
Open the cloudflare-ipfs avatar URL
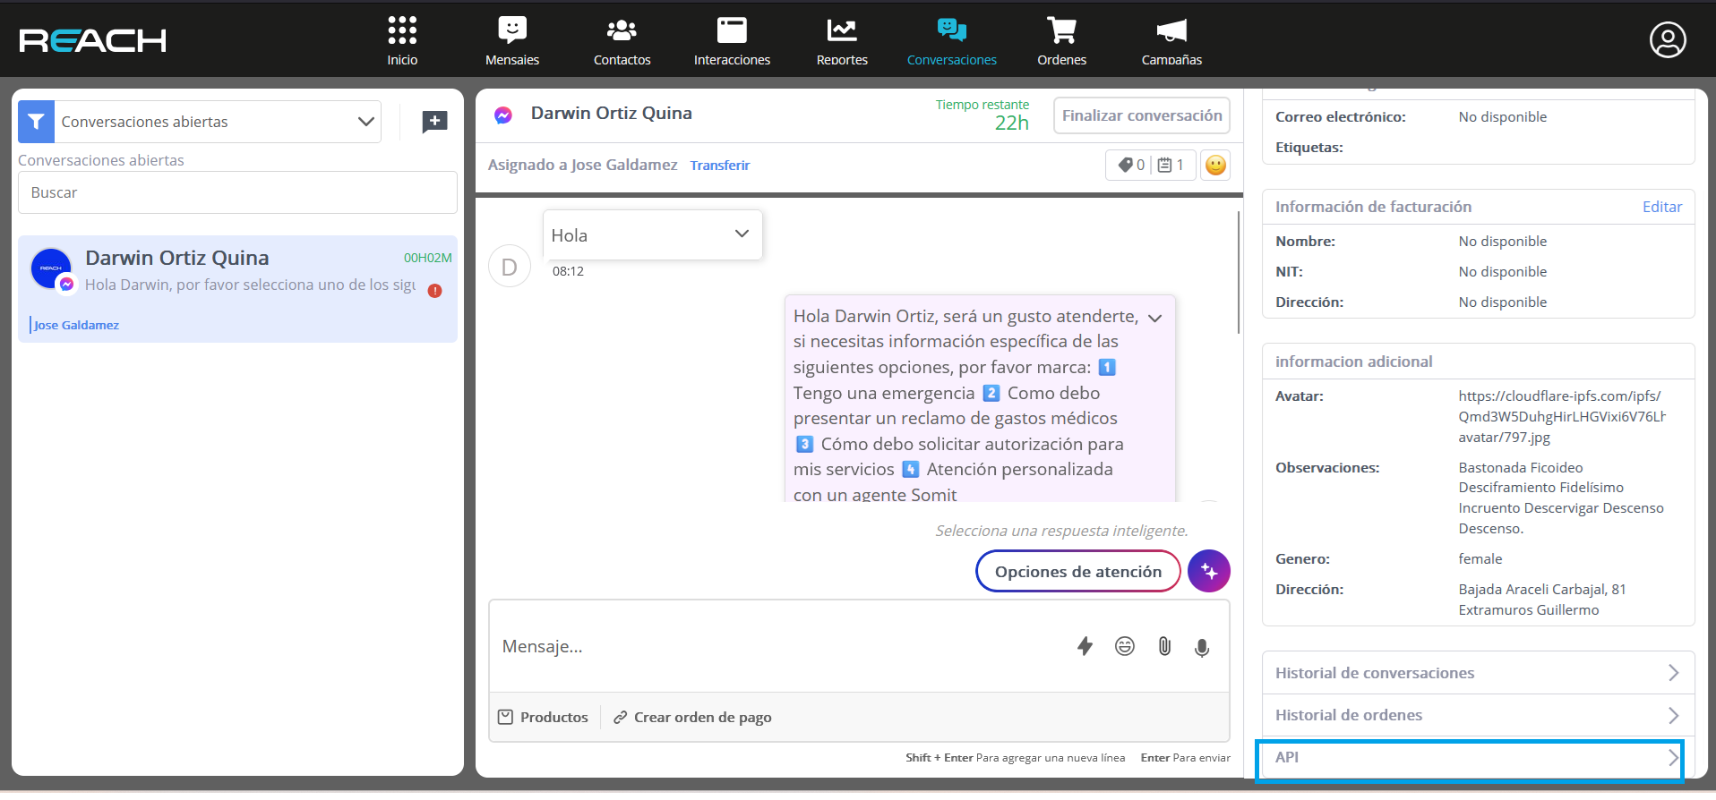pos(1561,416)
